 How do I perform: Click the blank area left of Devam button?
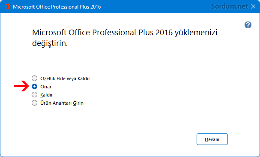[116, 139]
